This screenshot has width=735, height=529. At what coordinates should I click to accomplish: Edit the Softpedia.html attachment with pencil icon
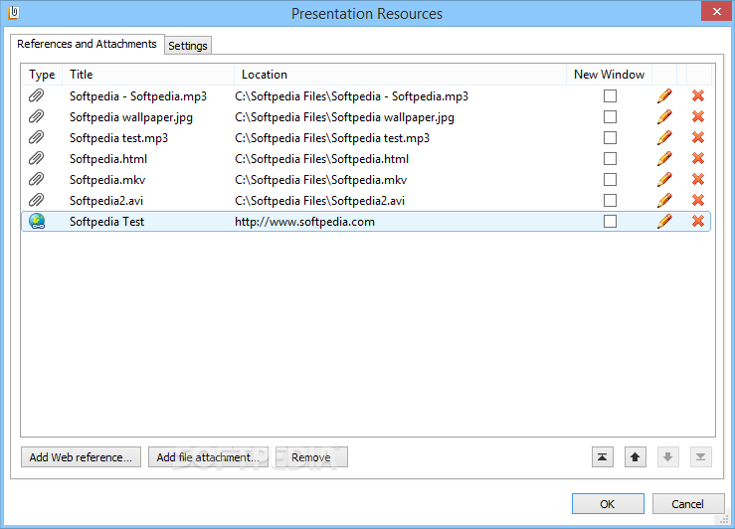664,159
